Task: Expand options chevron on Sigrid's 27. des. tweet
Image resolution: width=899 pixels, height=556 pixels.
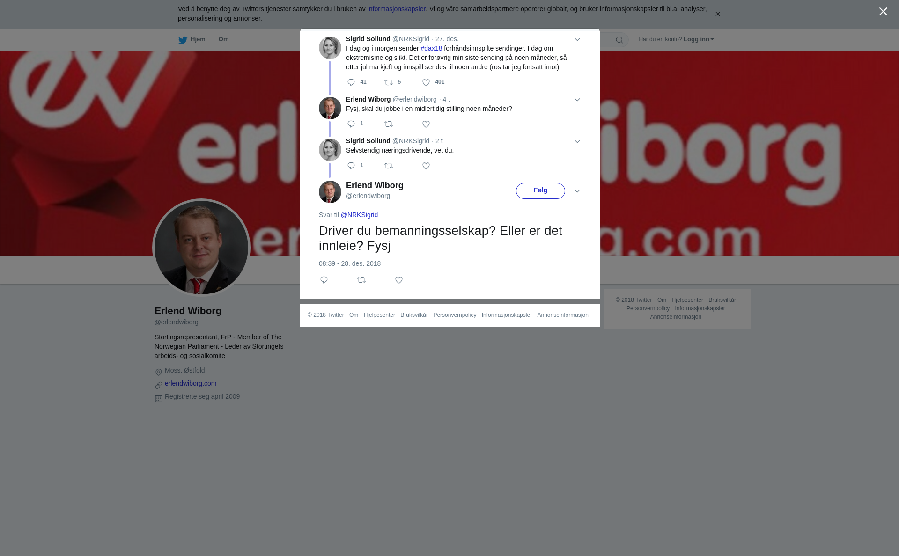Action: (x=577, y=39)
